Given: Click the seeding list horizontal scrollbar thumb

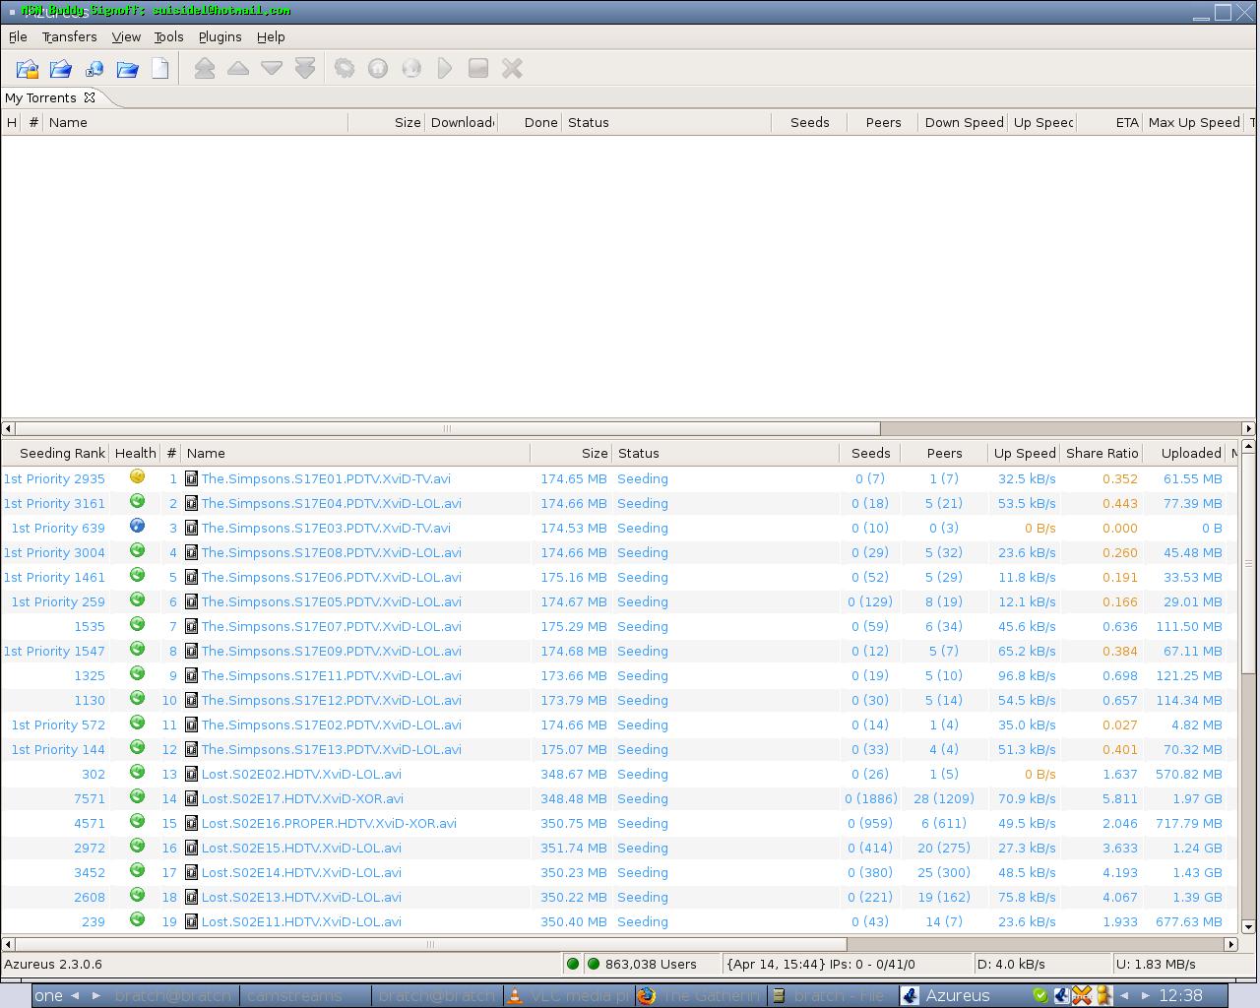Looking at the screenshot, I should [430, 944].
